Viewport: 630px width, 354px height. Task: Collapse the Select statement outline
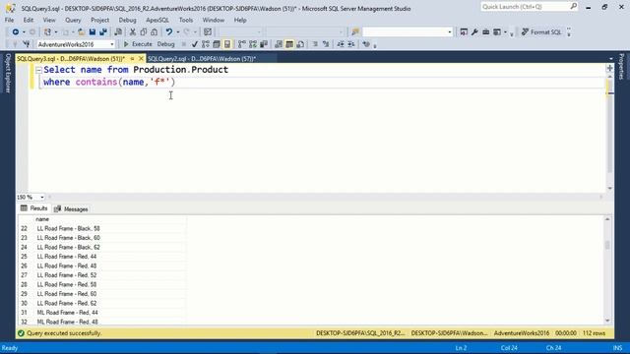pos(38,70)
